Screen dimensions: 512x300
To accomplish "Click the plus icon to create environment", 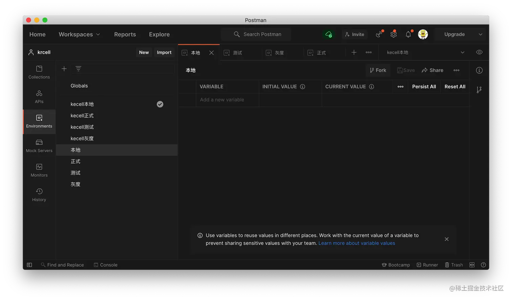I will [x=64, y=69].
